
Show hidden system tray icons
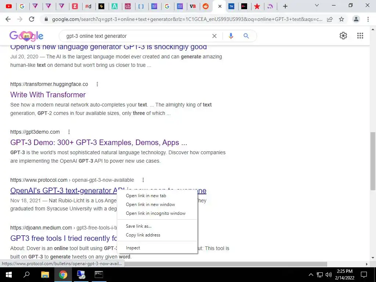point(311,275)
